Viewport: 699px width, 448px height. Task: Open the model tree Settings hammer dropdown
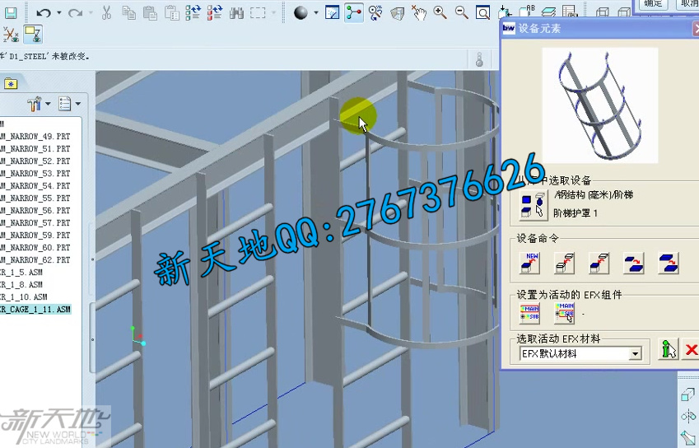click(39, 104)
